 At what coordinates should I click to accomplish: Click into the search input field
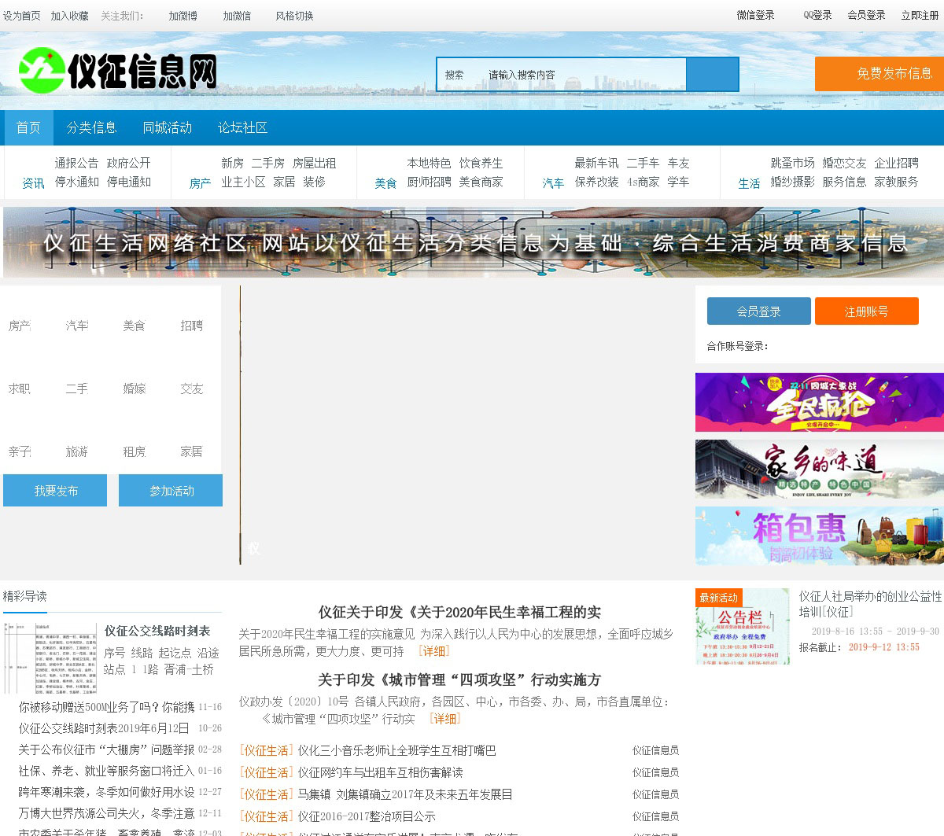(x=582, y=75)
